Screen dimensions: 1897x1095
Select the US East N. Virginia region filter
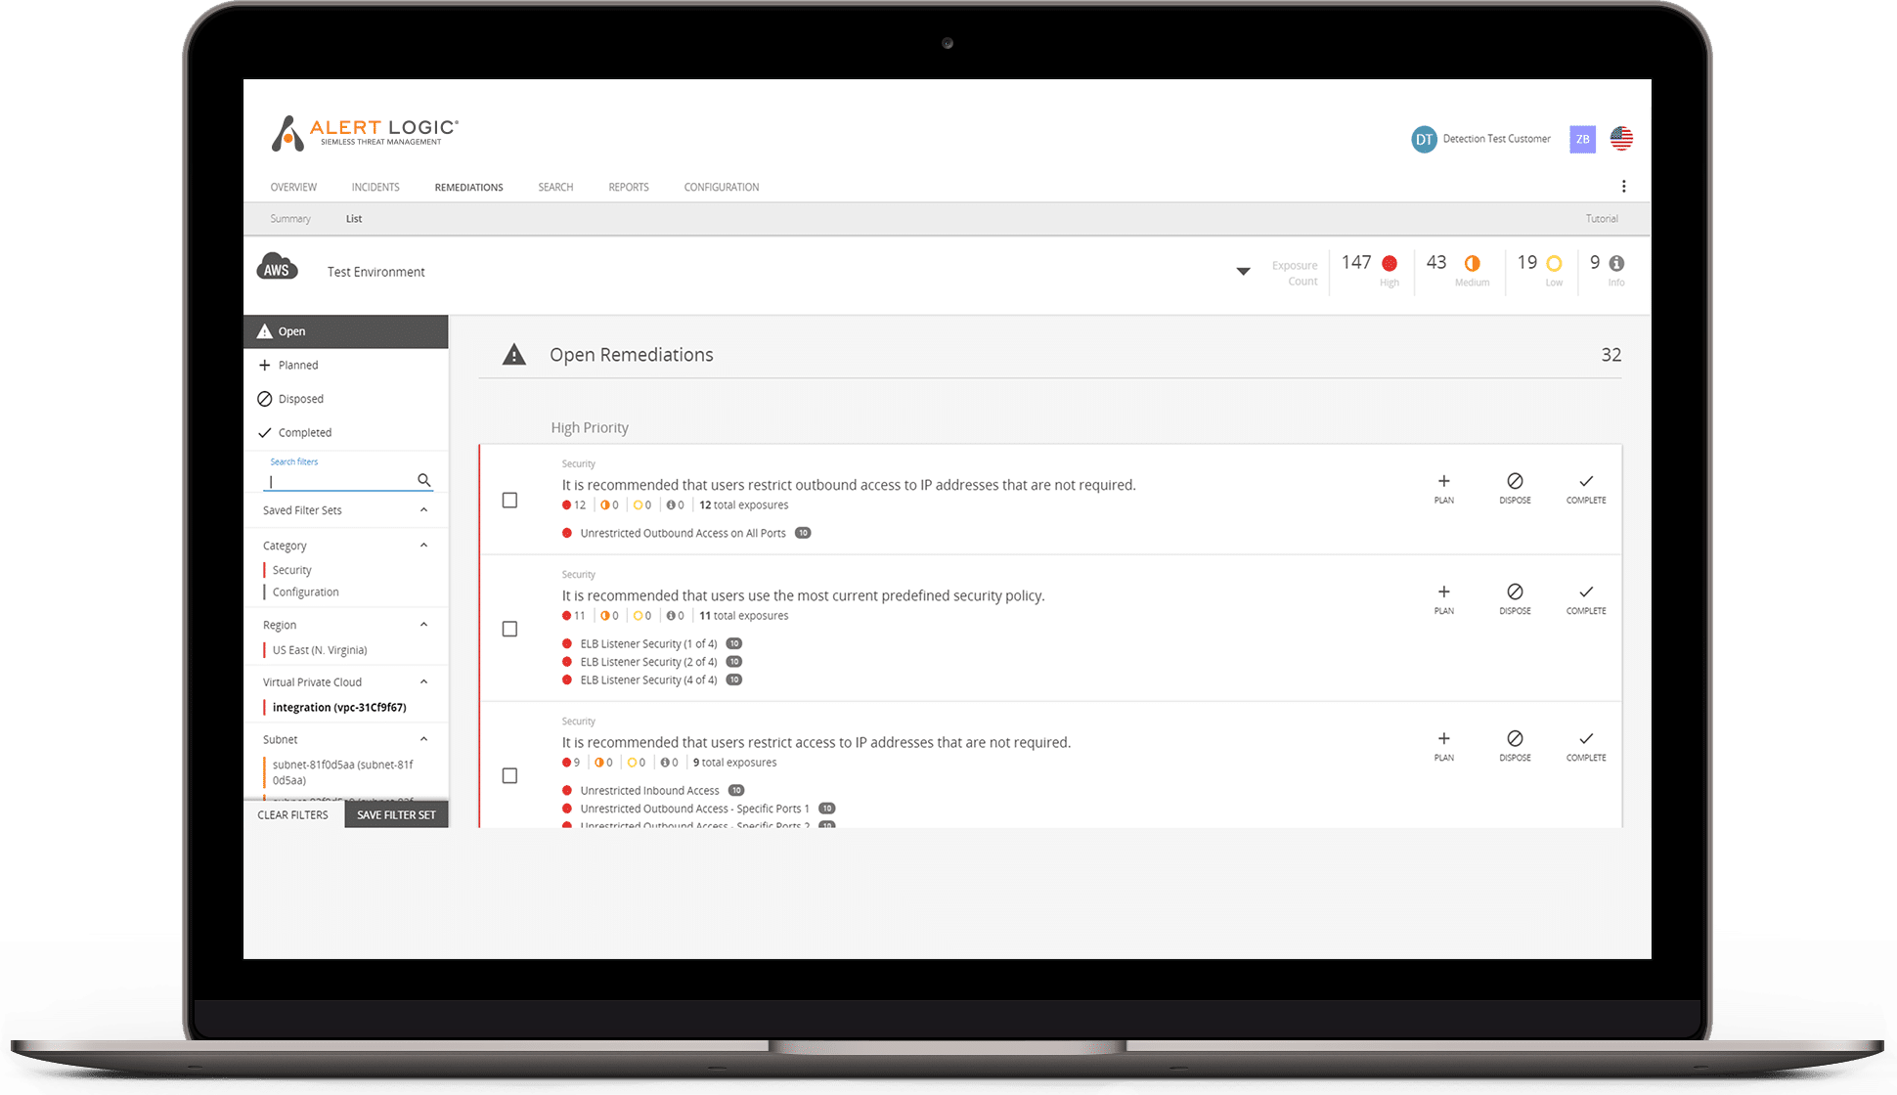pos(325,649)
